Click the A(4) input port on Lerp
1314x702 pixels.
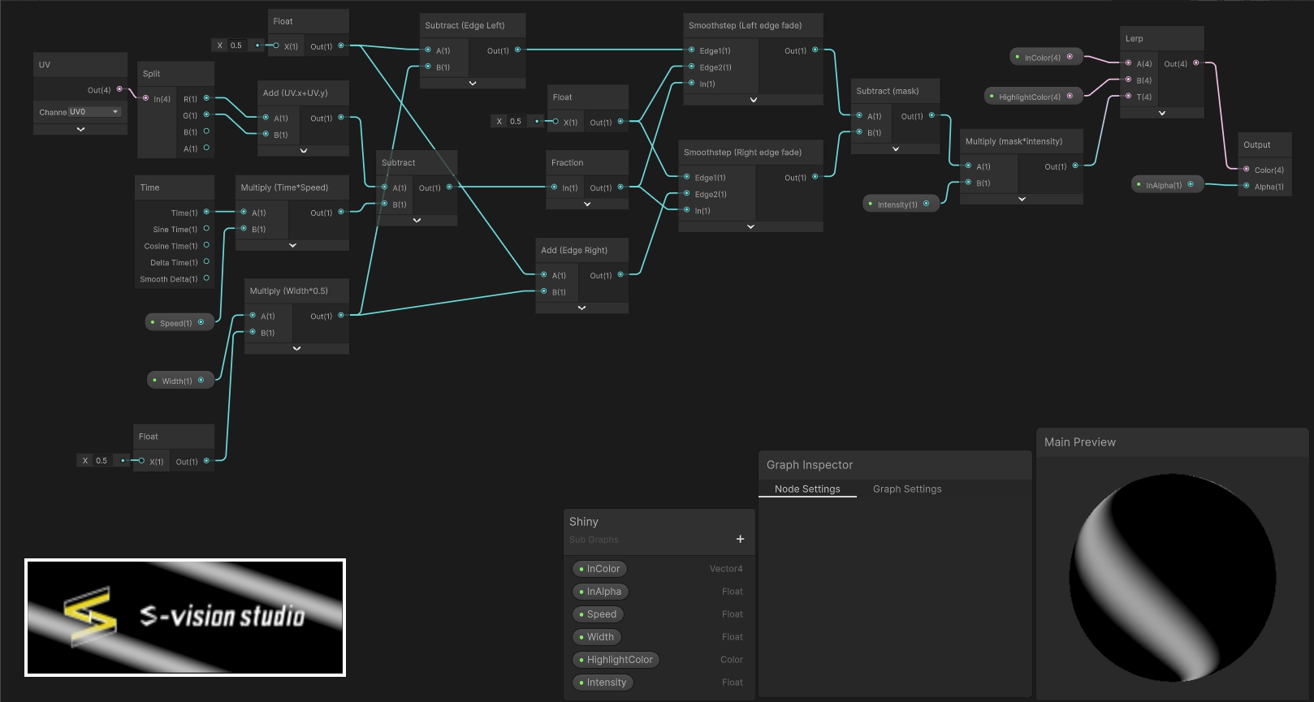(1128, 62)
